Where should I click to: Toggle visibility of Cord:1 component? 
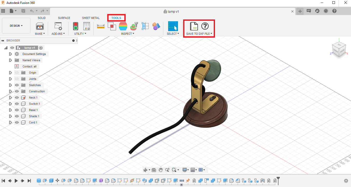(x=17, y=122)
